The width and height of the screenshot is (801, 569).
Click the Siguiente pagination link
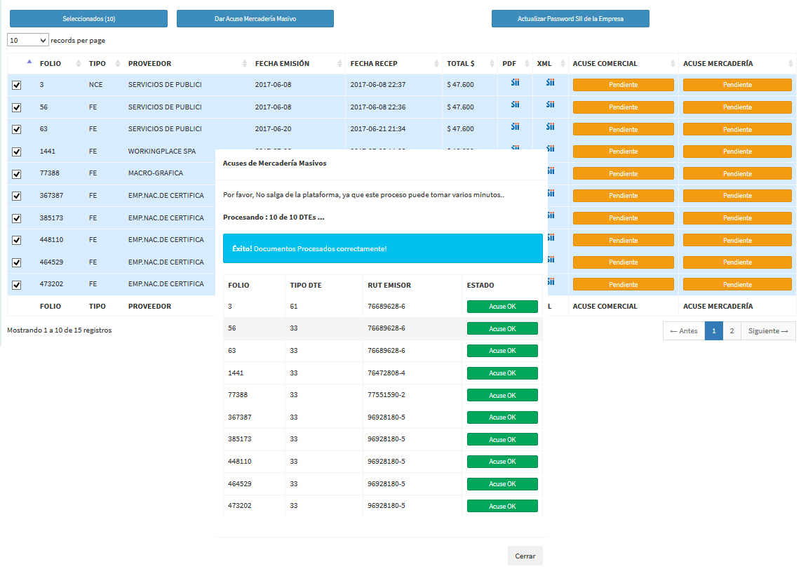click(x=768, y=331)
